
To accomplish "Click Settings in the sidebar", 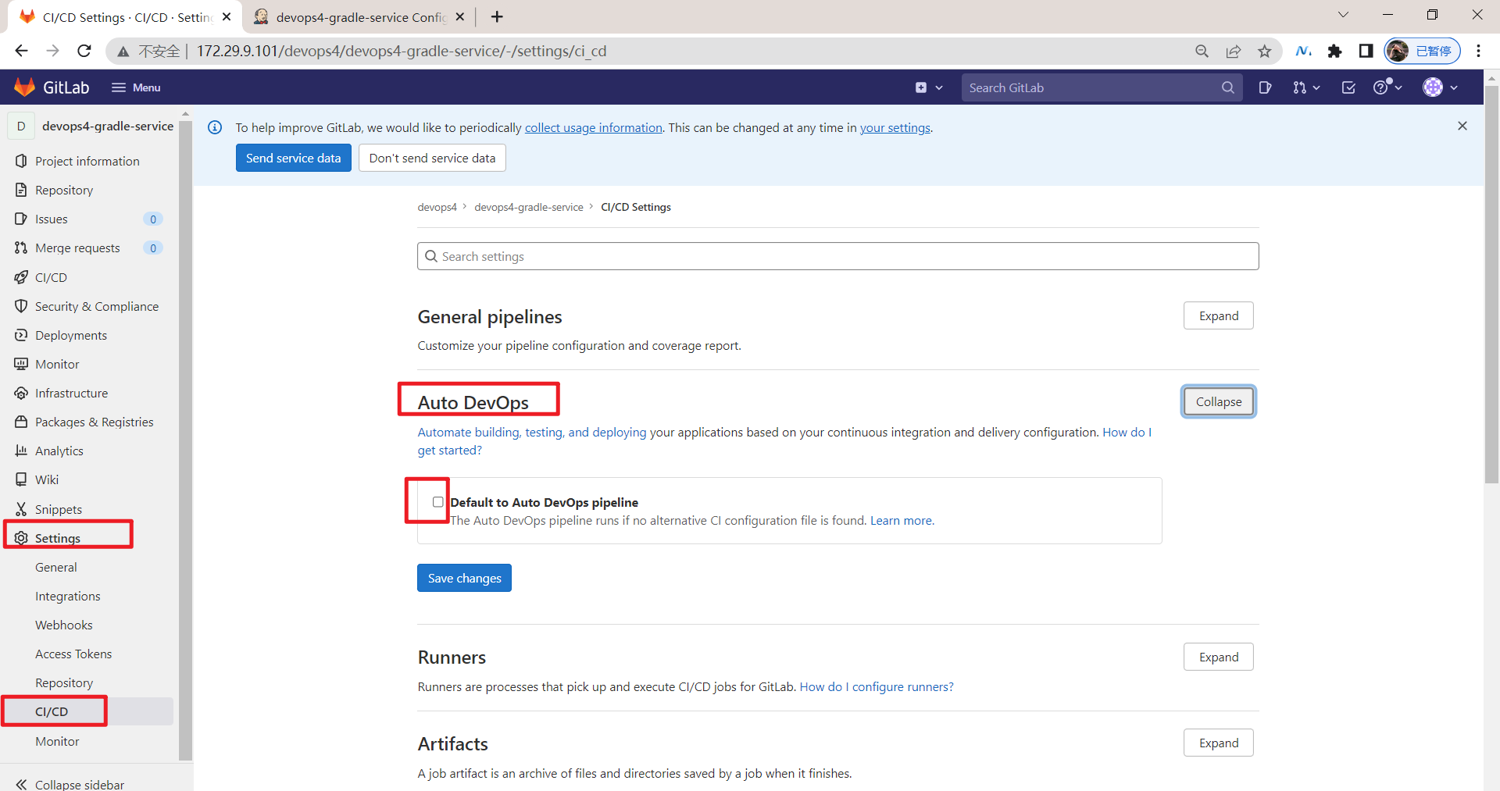I will point(58,538).
